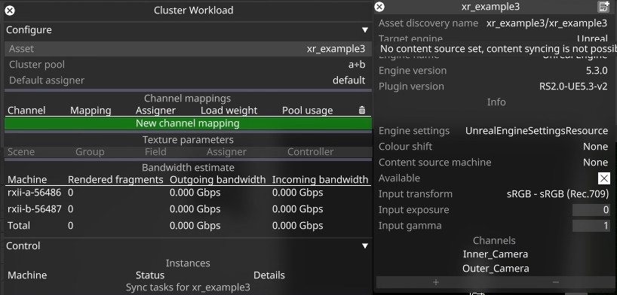Close the xr_example3 panel
The height and width of the screenshot is (295, 617).
coord(379,7)
